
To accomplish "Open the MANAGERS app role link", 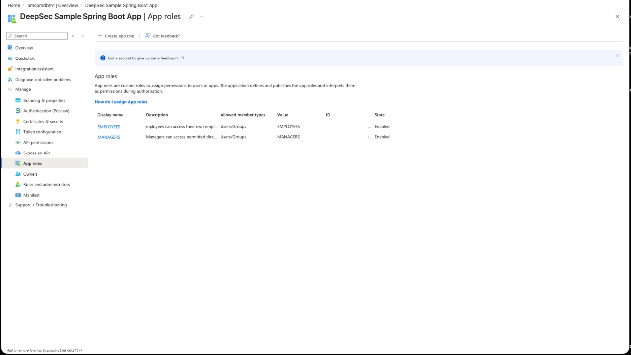I will click(109, 137).
